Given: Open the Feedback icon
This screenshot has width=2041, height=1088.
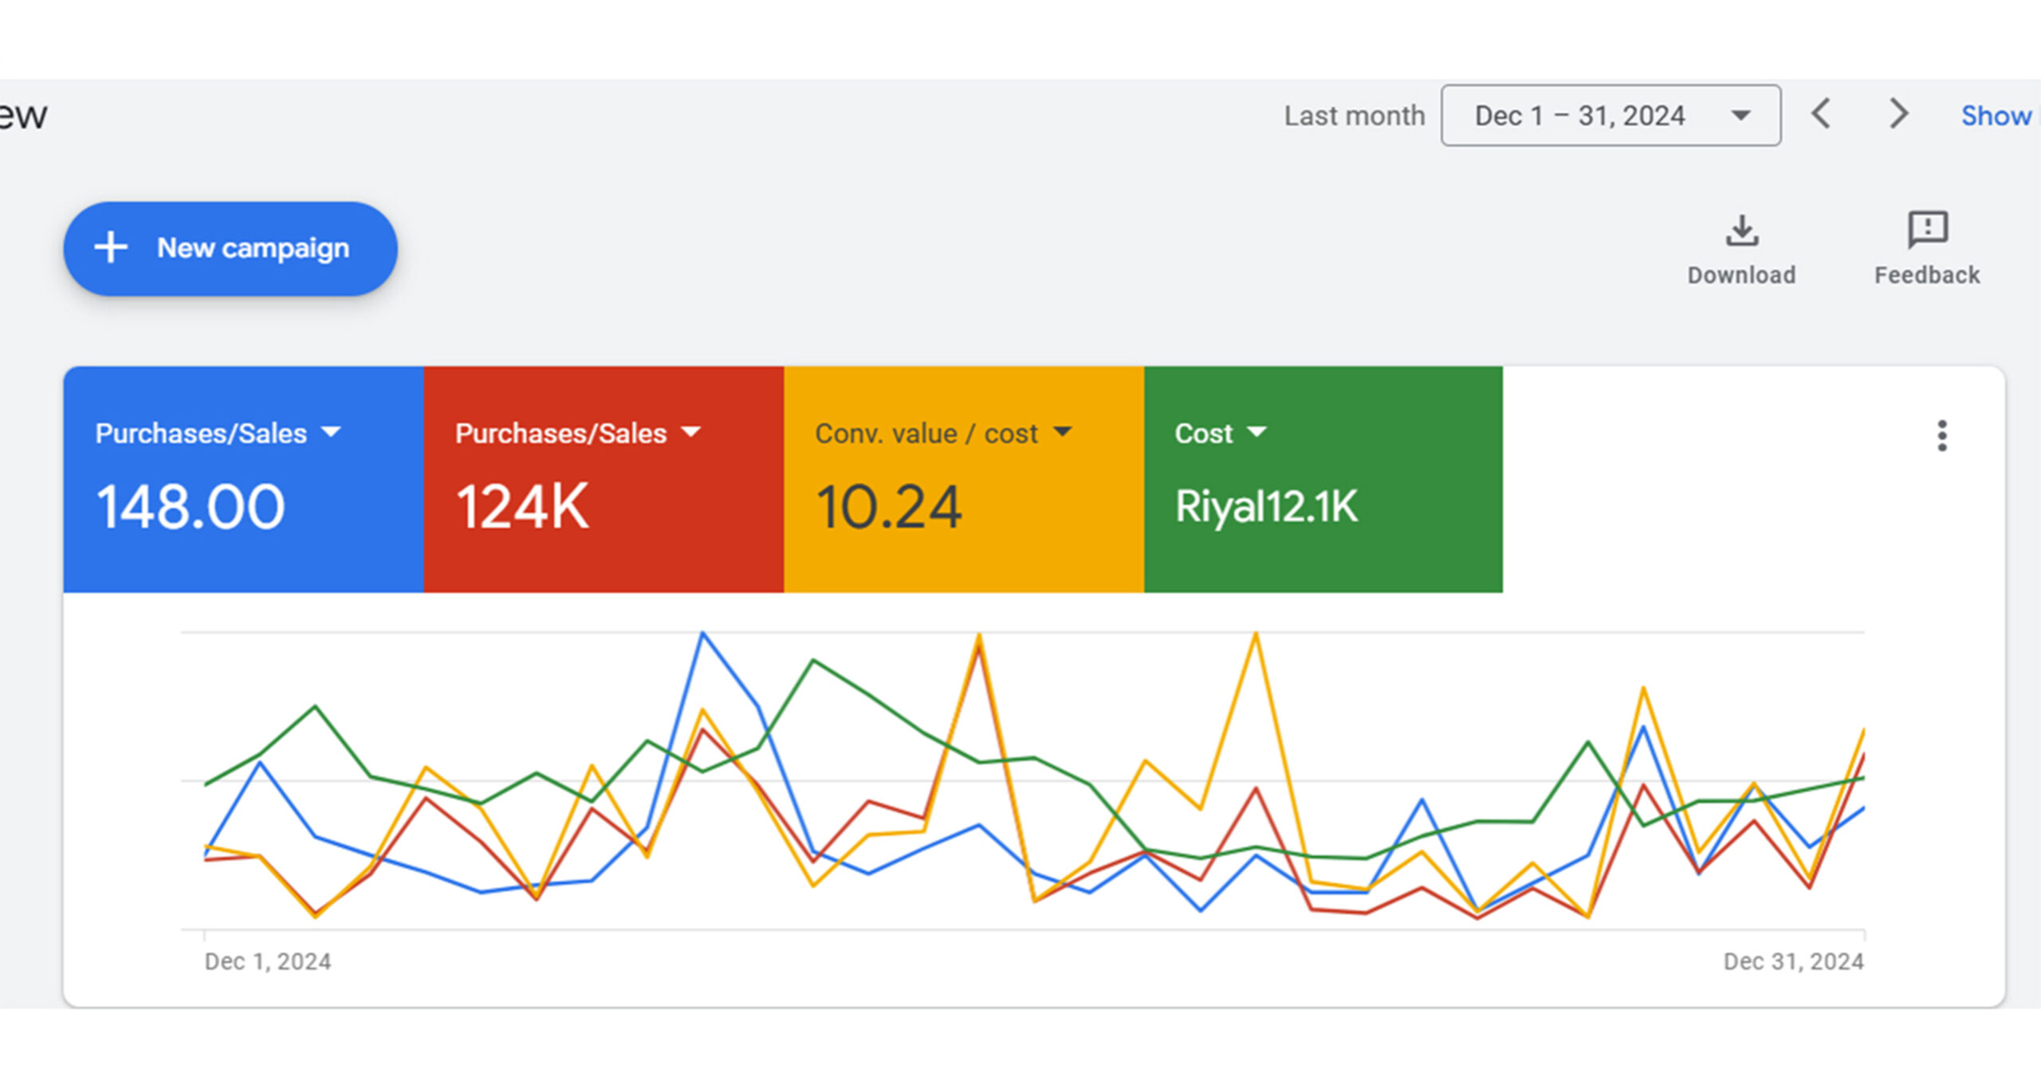Looking at the screenshot, I should point(1927,230).
